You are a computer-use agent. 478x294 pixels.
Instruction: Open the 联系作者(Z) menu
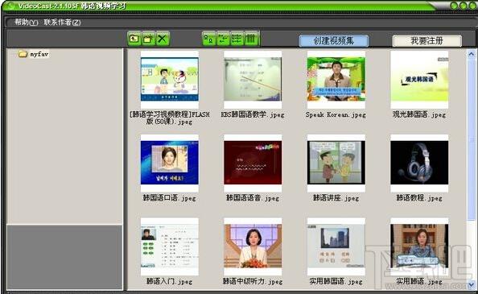pyautogui.click(x=62, y=23)
